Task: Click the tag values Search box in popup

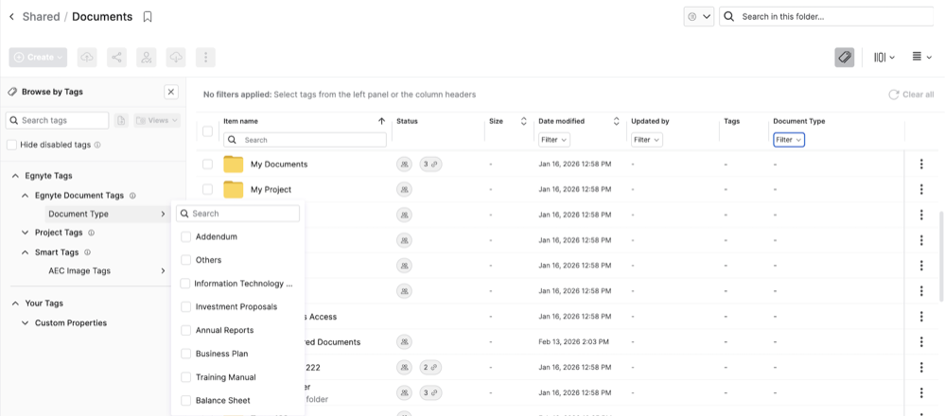Action: click(238, 214)
